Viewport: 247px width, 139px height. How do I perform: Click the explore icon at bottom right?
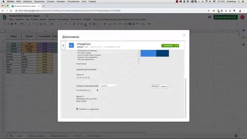click(236, 136)
